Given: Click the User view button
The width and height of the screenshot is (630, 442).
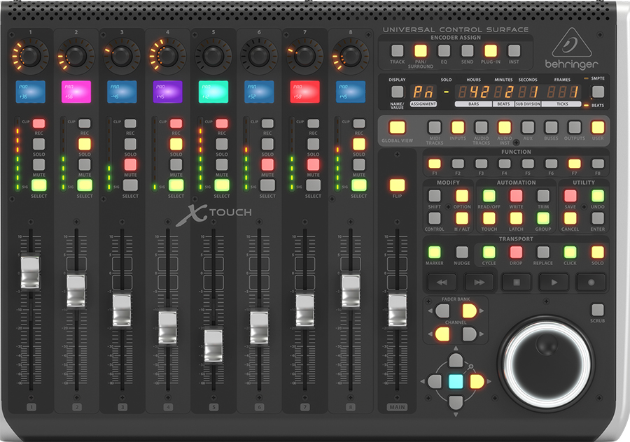Looking at the screenshot, I should pos(598,127).
